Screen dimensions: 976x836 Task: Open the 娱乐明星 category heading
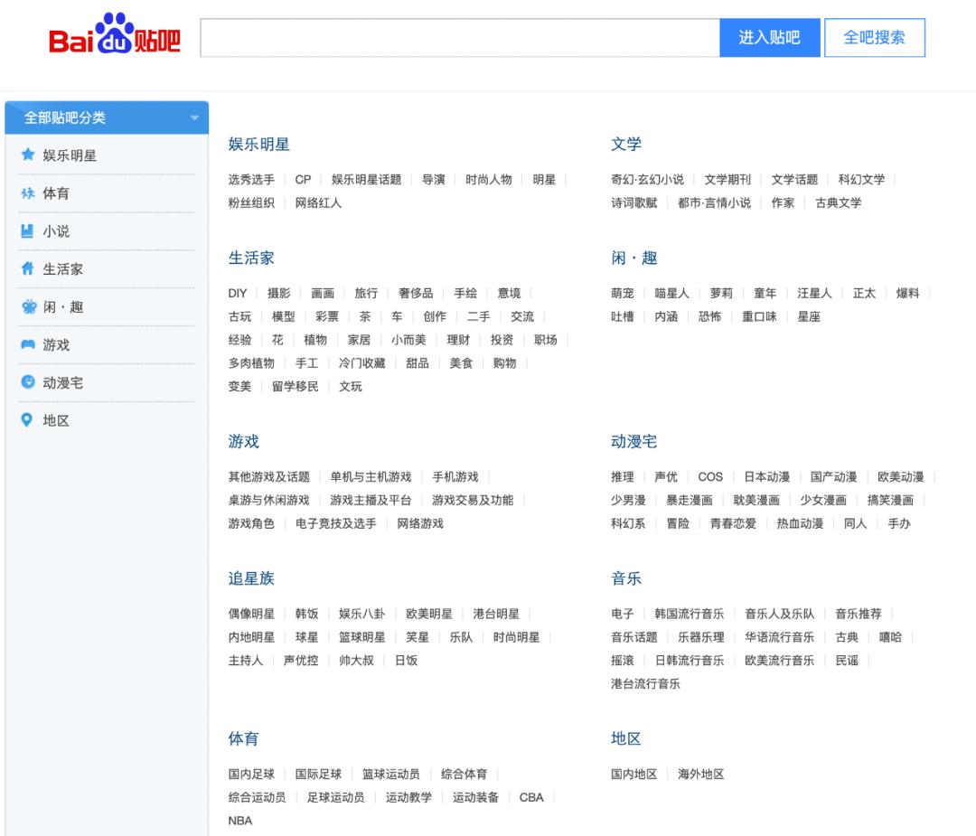(259, 145)
